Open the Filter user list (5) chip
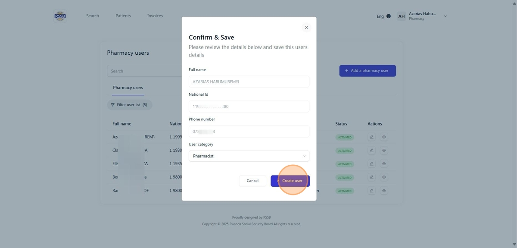Image resolution: width=517 pixels, height=248 pixels. 130,105
